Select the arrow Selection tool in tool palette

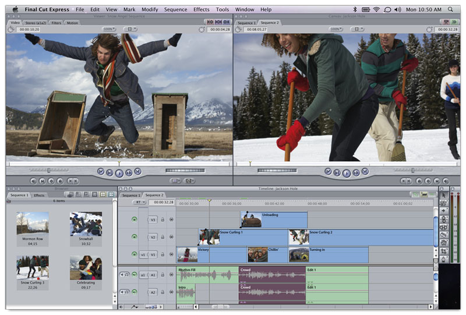click(x=444, y=194)
